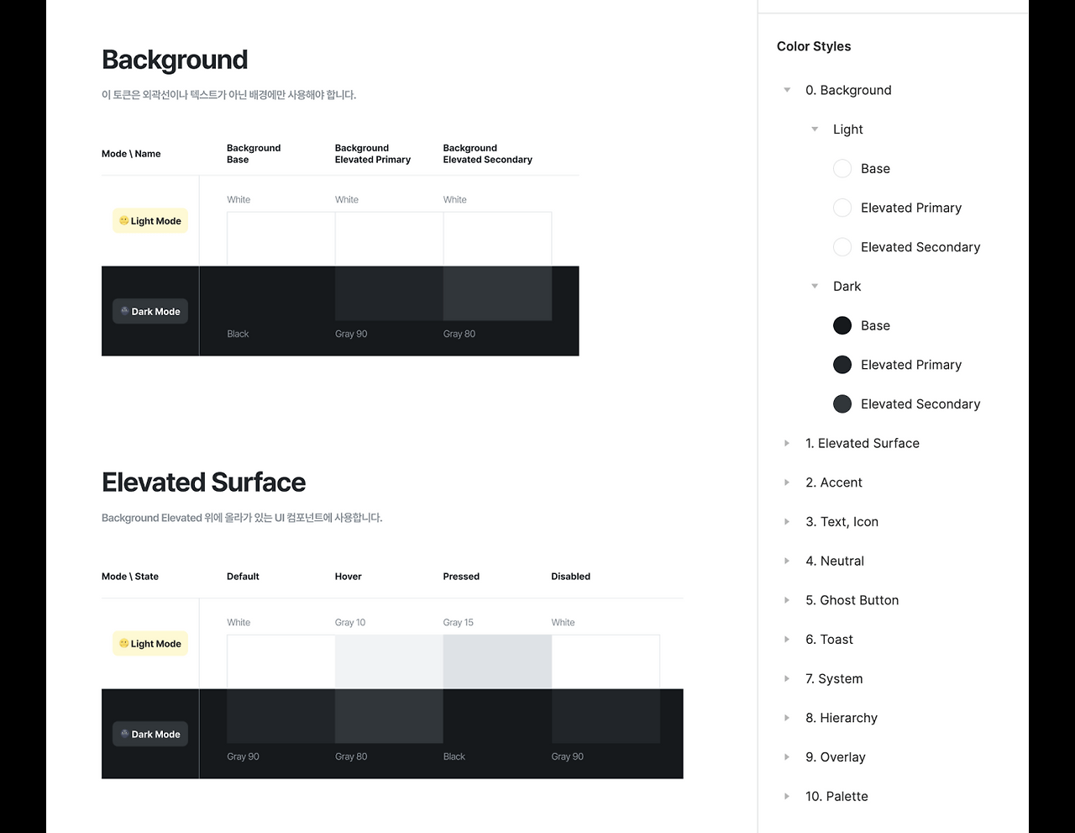Click the dark Hover swatch in Elevated Surface
The height and width of the screenshot is (833, 1075).
pos(389,716)
